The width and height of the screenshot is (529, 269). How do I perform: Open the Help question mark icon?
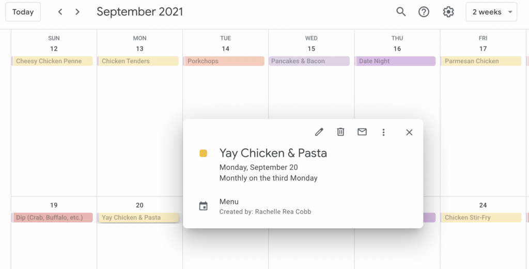pos(424,12)
